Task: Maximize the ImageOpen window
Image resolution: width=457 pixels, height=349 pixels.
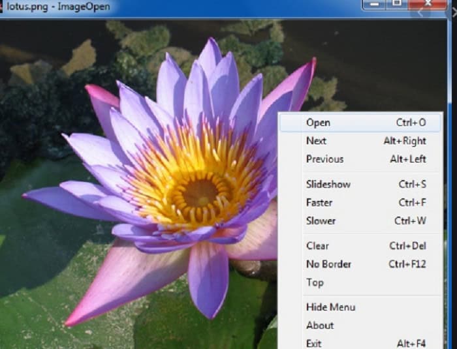Action: [x=397, y=5]
